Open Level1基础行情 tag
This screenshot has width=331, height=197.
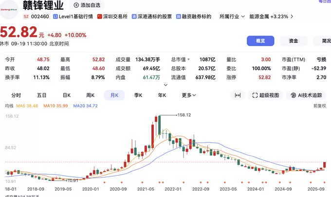(73, 17)
